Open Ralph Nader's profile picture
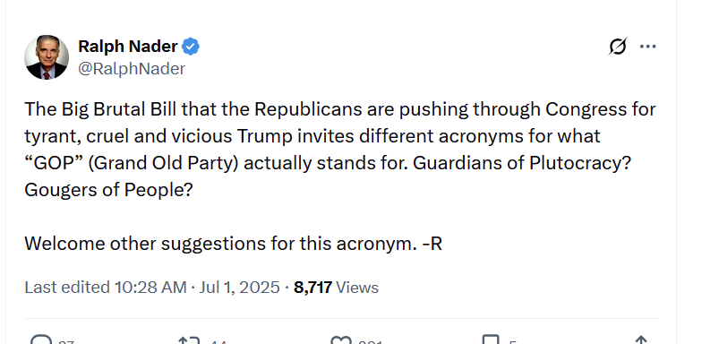The height and width of the screenshot is (344, 702). (47, 57)
